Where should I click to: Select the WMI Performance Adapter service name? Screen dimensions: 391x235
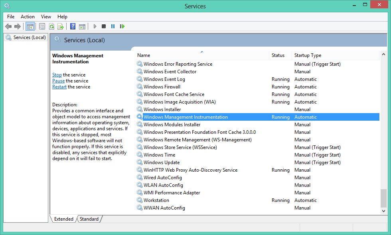pyautogui.click(x=172, y=193)
